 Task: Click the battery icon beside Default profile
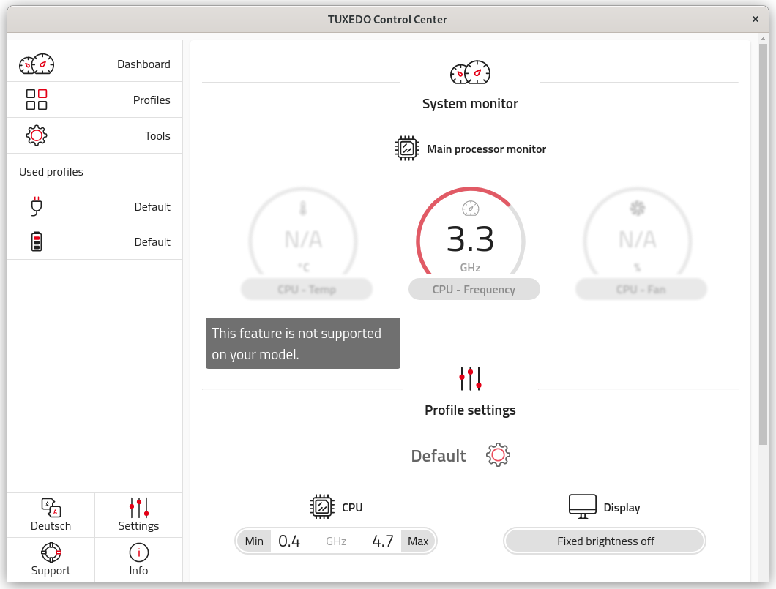[x=36, y=241]
